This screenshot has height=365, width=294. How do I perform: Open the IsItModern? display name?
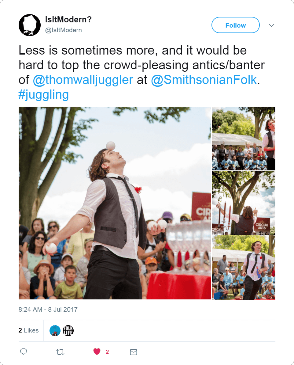[68, 20]
